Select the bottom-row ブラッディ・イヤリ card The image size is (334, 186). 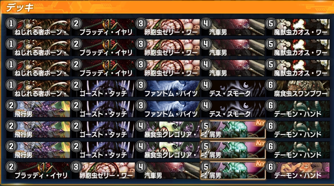[x=38, y=171]
